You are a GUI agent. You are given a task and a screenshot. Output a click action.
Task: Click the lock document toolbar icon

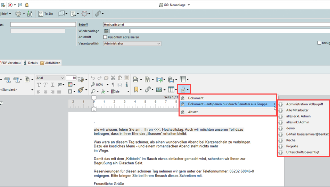point(182,90)
